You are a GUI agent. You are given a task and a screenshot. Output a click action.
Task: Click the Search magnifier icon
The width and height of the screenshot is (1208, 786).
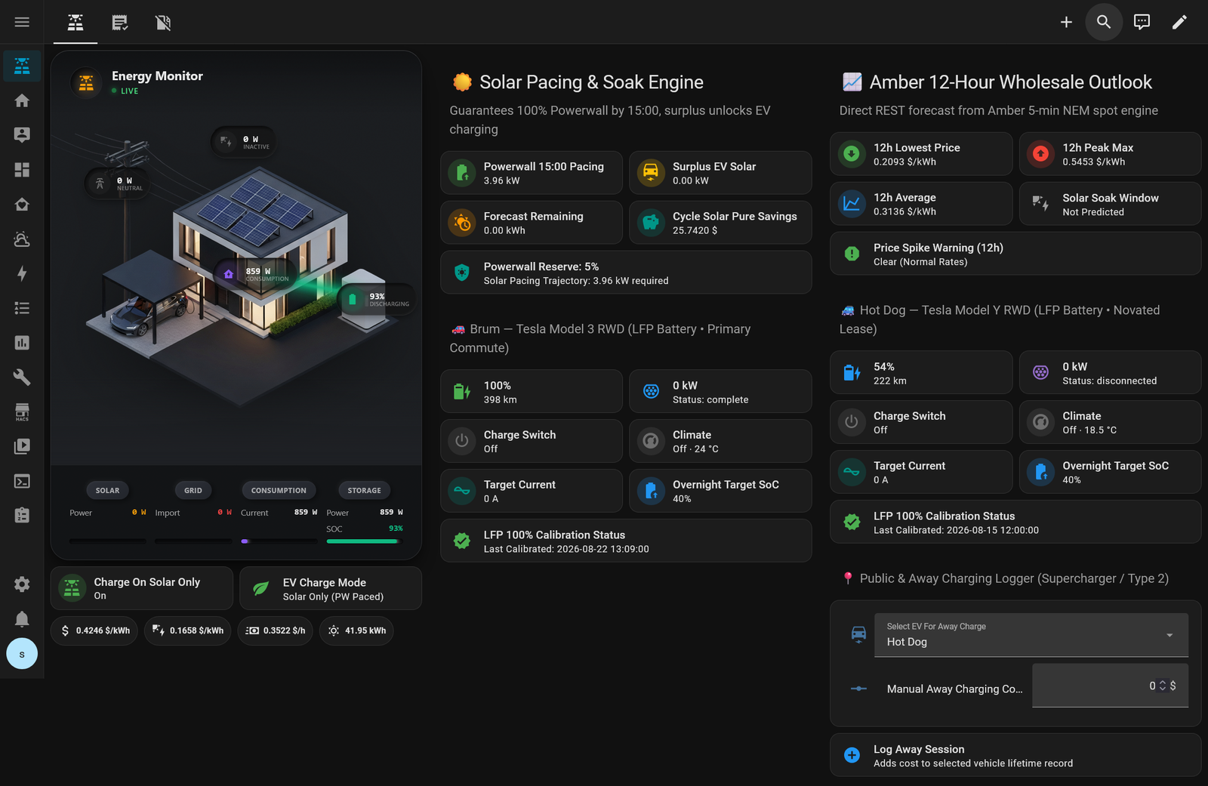coord(1104,22)
